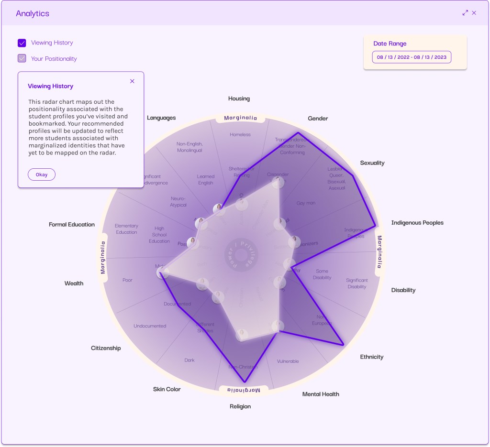Click the Power / Privilege center circle
The height and width of the screenshot is (447, 490).
(x=243, y=255)
